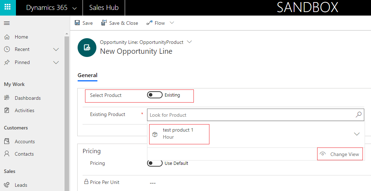Click the Flow icon in the toolbar
Screen dimensions: 371x191
click(149, 23)
